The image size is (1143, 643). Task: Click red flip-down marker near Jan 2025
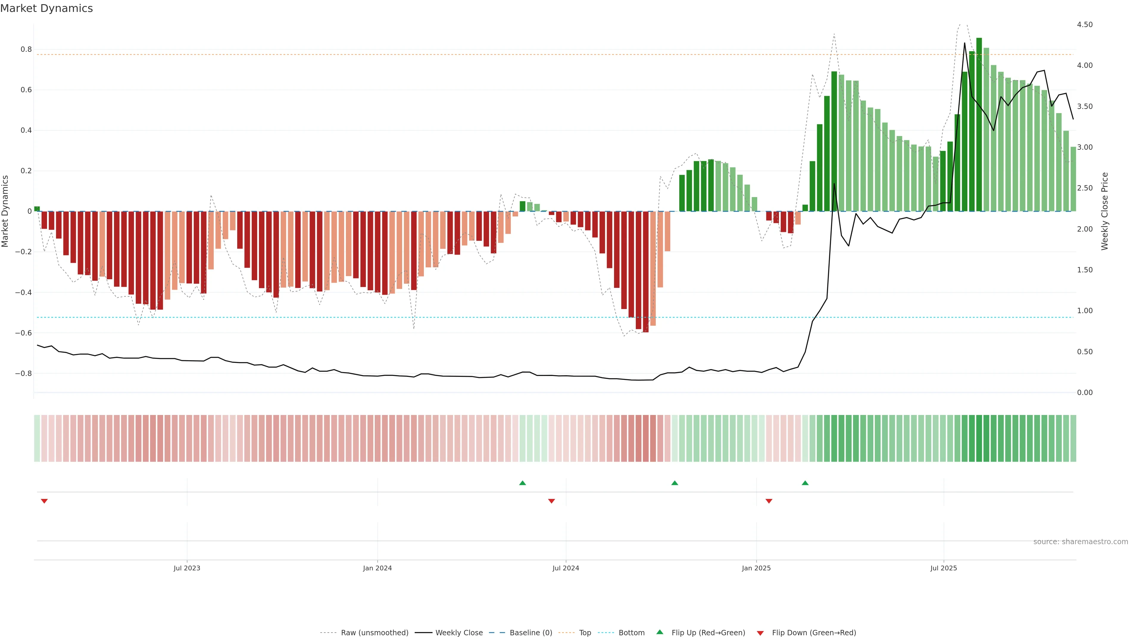tap(769, 501)
